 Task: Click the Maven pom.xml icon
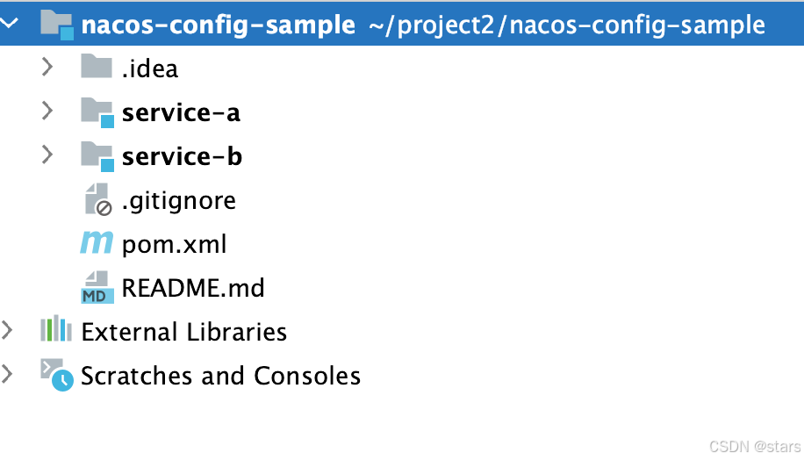coord(97,242)
